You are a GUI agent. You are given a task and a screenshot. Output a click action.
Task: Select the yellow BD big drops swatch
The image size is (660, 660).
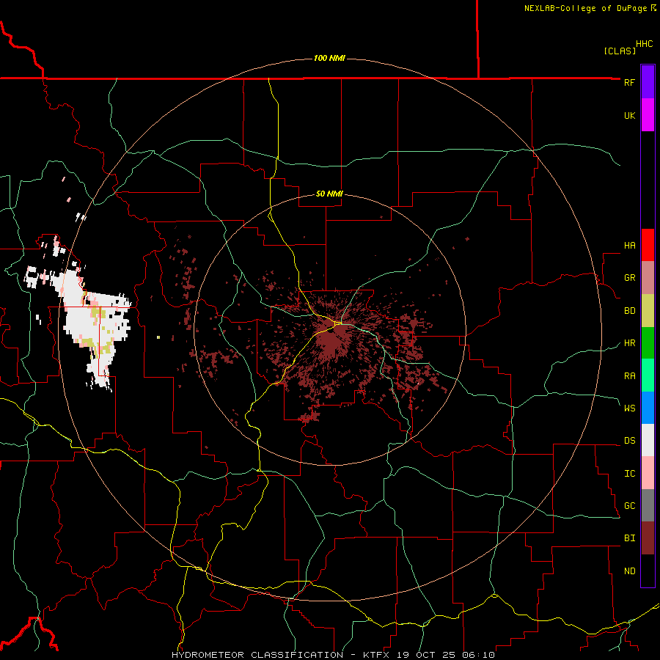click(x=648, y=311)
